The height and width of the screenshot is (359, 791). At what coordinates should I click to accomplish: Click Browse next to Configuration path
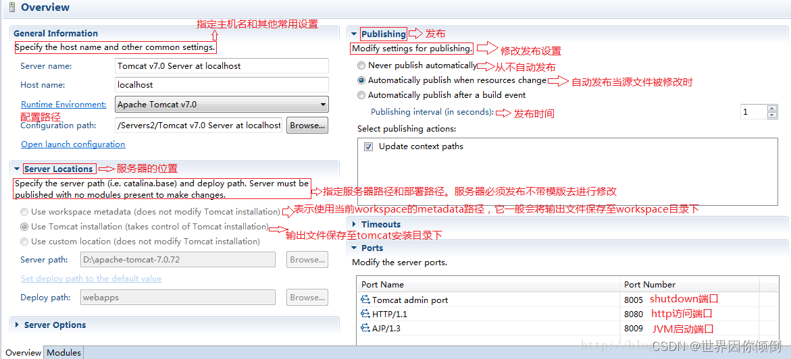click(307, 125)
